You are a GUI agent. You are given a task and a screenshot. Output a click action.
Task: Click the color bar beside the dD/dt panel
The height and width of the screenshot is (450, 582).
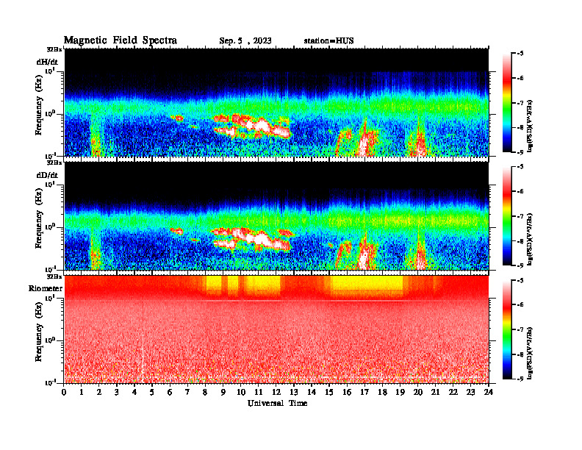point(507,216)
